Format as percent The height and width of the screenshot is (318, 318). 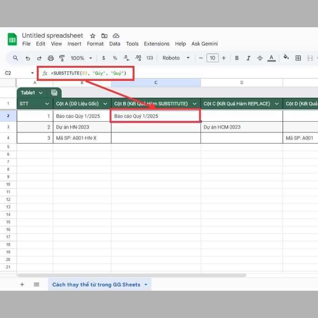(x=115, y=58)
